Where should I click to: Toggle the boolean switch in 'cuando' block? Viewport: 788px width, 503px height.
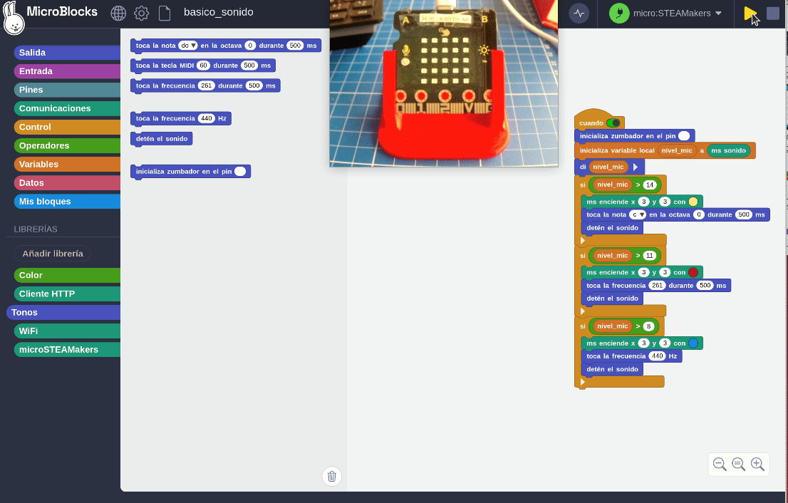613,123
